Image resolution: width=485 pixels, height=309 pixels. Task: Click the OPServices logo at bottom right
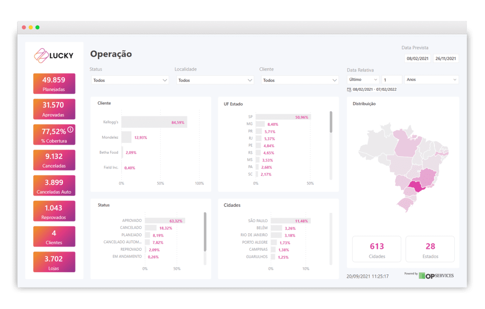pos(437,275)
